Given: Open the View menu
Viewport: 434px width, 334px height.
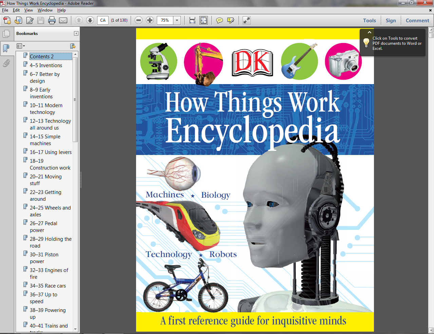Looking at the screenshot, I should pos(29,10).
